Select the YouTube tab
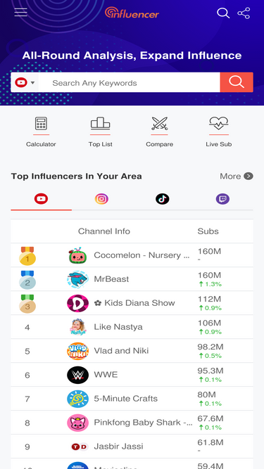The height and width of the screenshot is (469, 264). 41,199
